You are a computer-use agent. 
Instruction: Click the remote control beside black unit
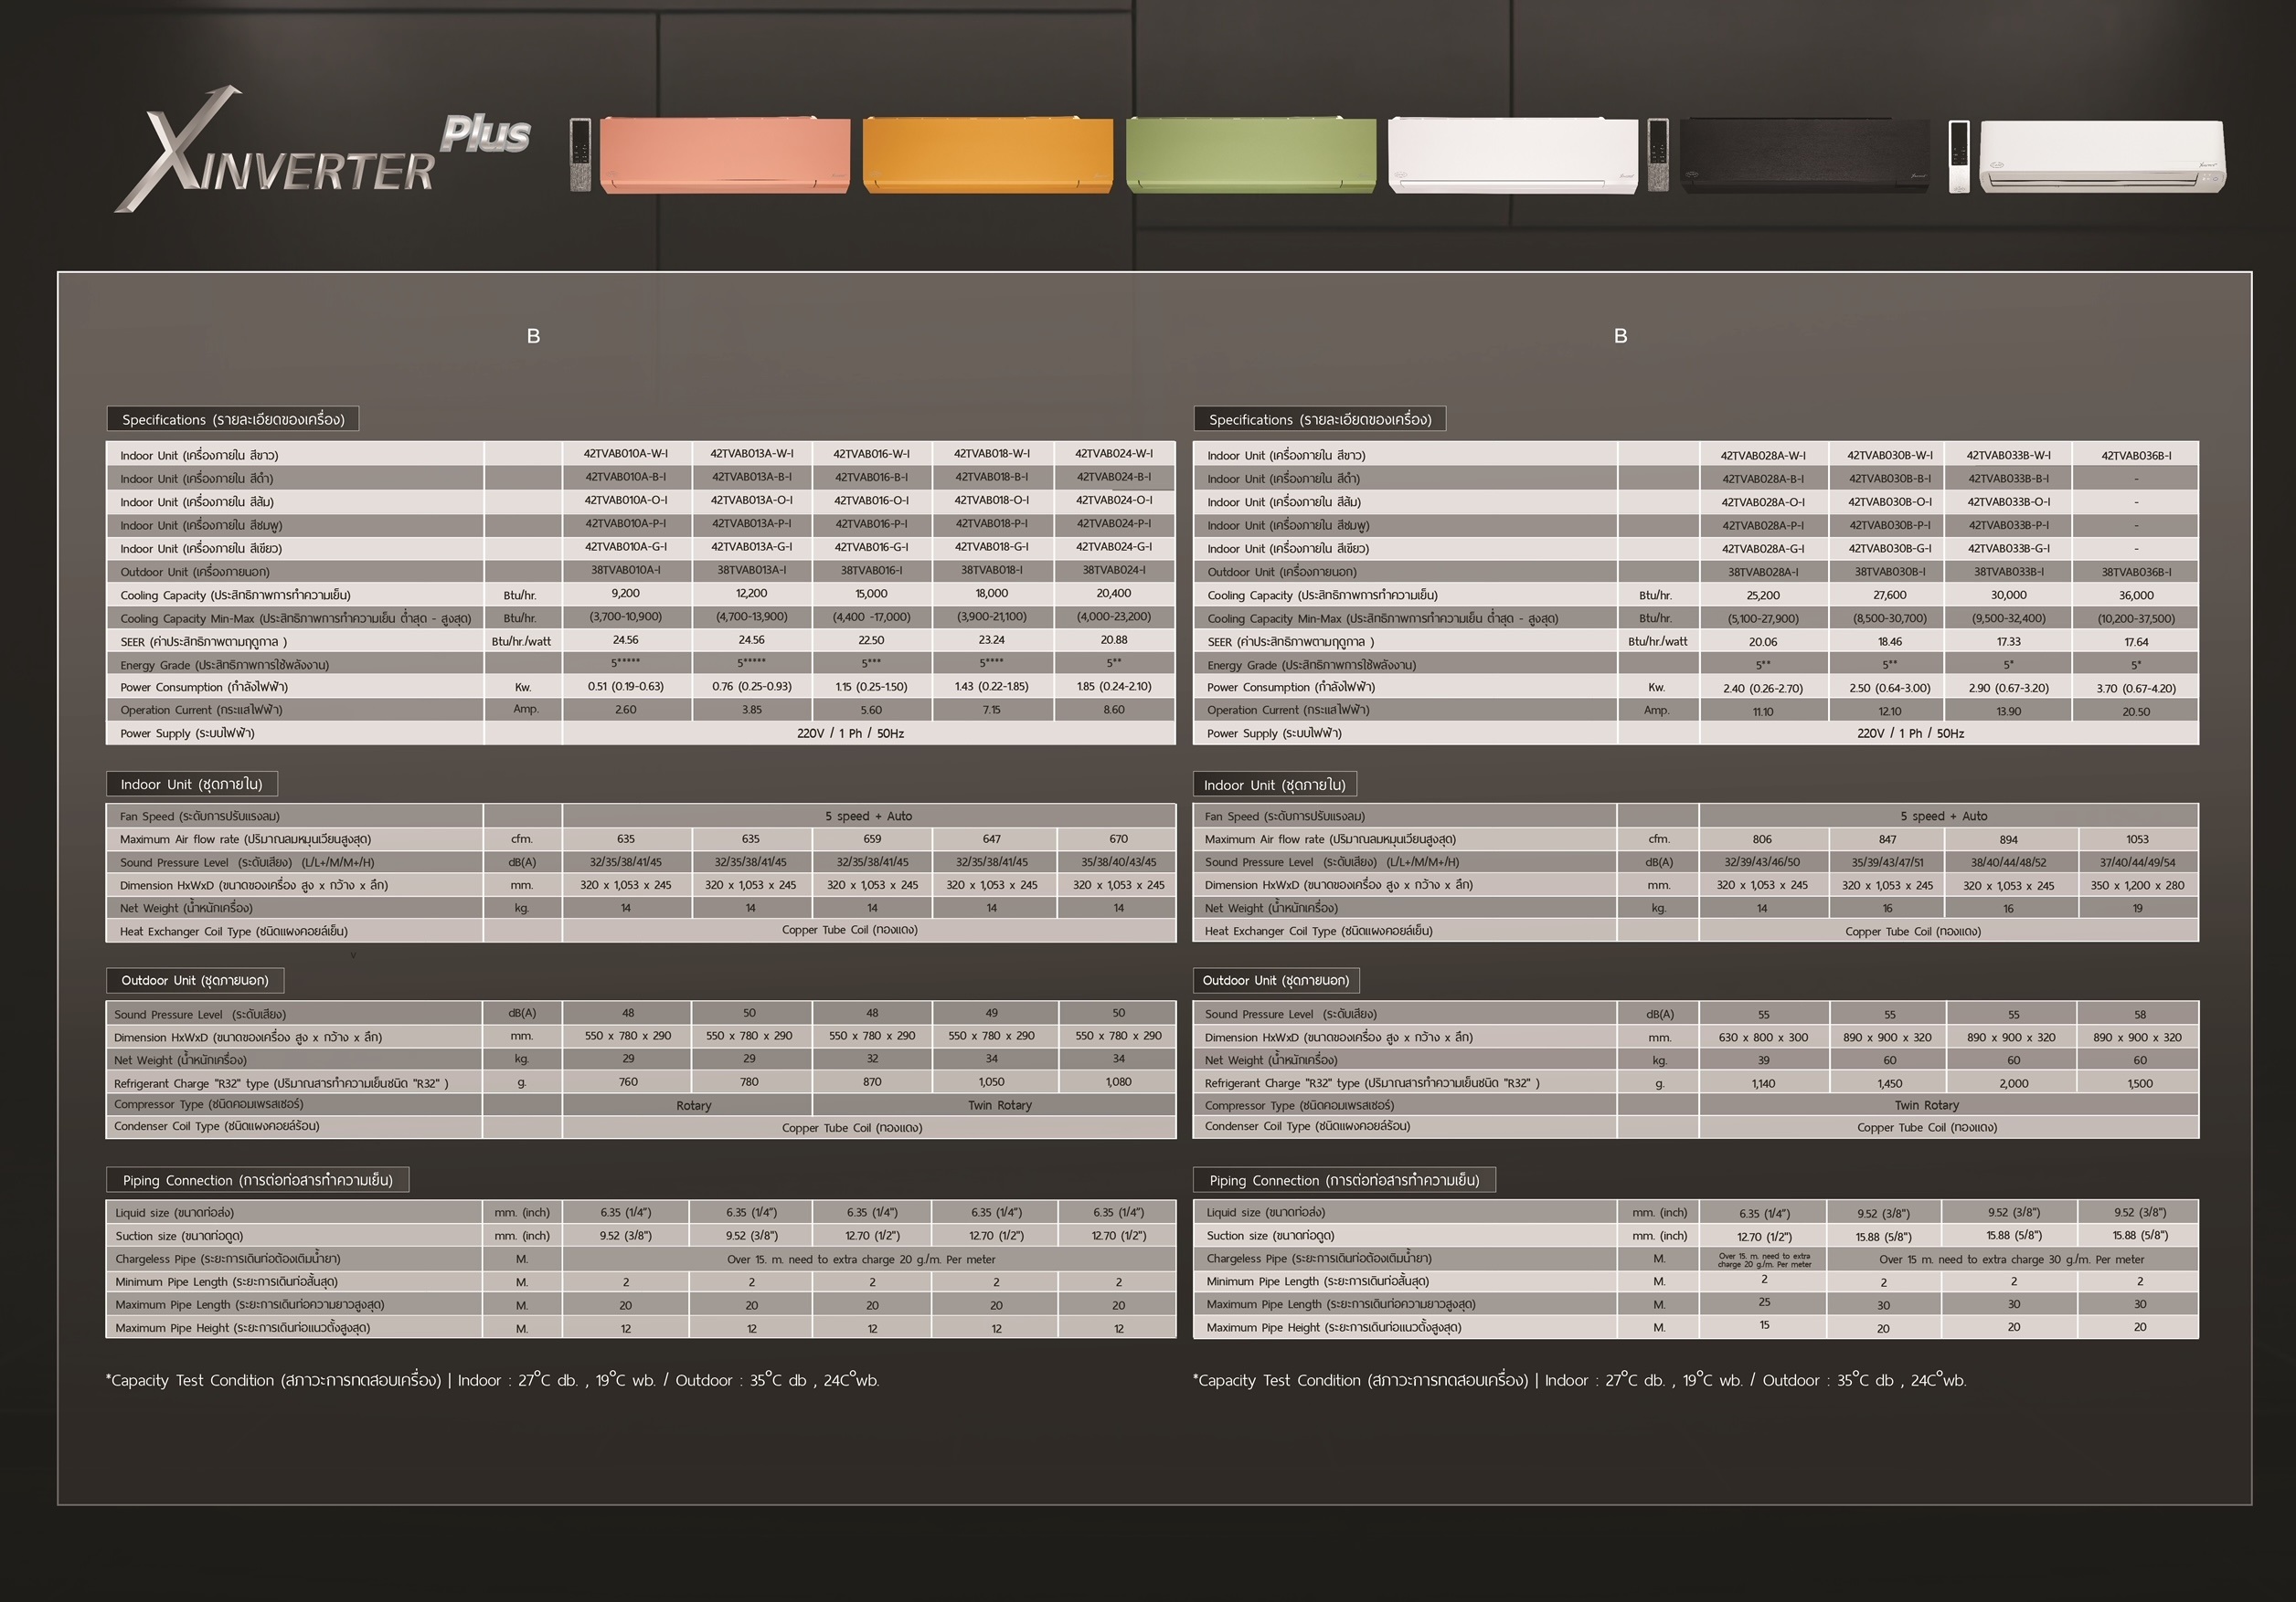1657,155
